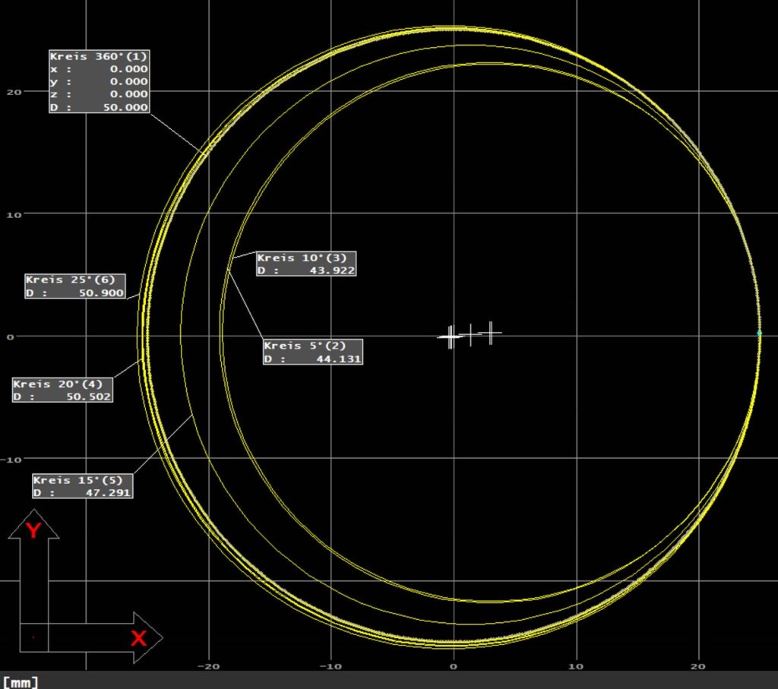778x689 pixels.
Task: Select the Kreis 25°(6) label header
Action: pyautogui.click(x=74, y=280)
